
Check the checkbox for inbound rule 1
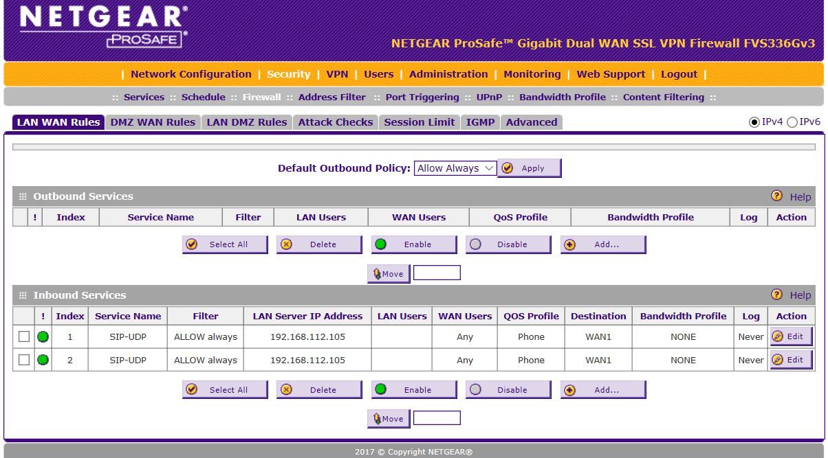(23, 336)
